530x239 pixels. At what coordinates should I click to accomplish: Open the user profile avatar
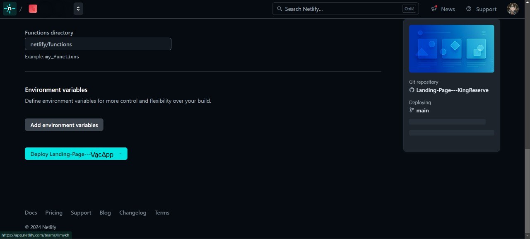pos(513,9)
